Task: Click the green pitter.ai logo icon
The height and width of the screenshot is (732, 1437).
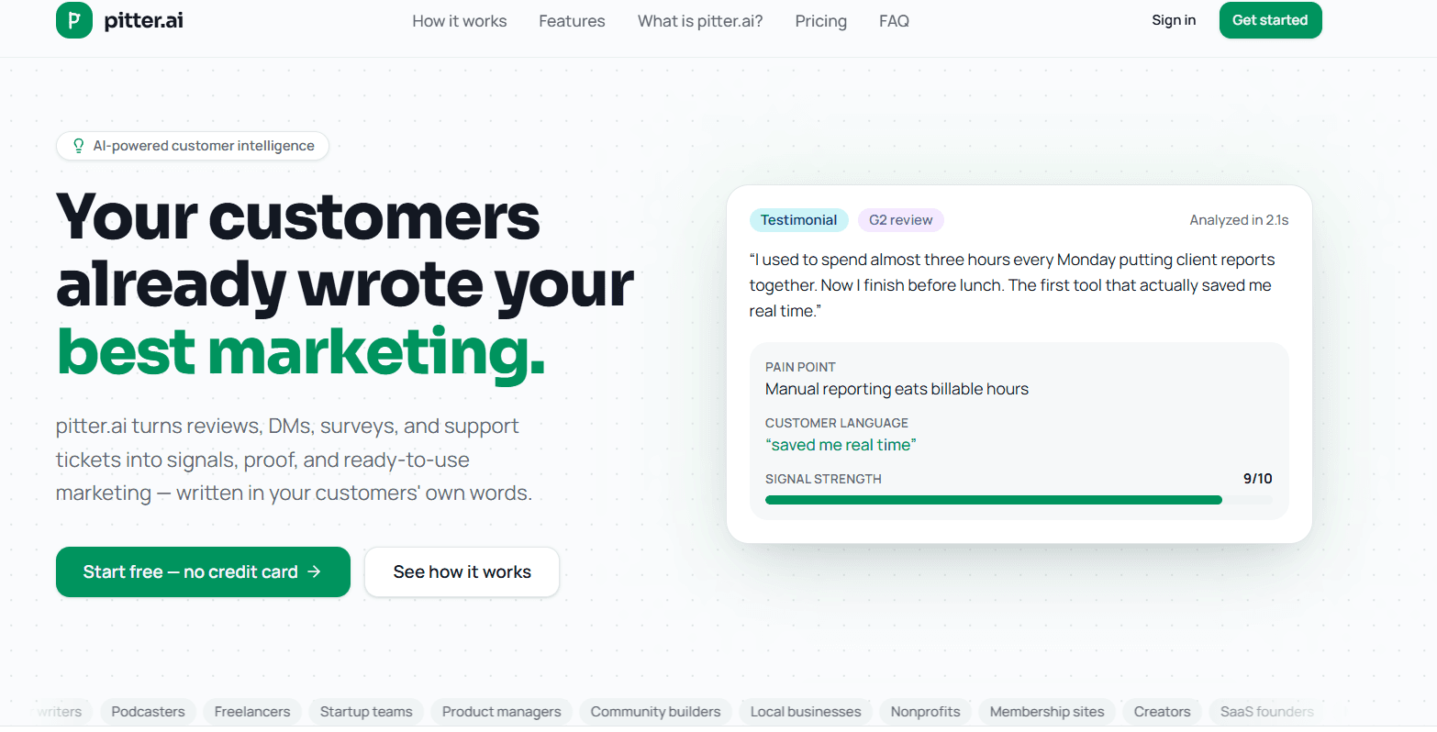Action: pos(74,20)
